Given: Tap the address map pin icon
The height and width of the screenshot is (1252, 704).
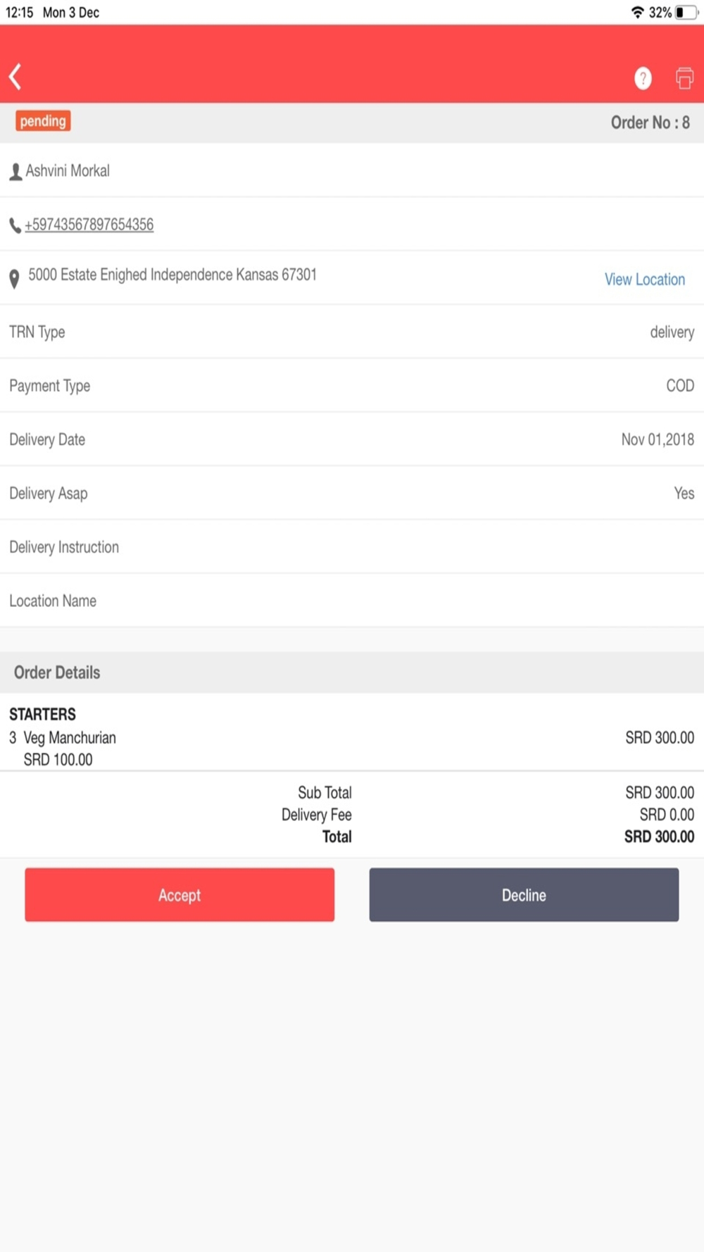Looking at the screenshot, I should (x=14, y=279).
